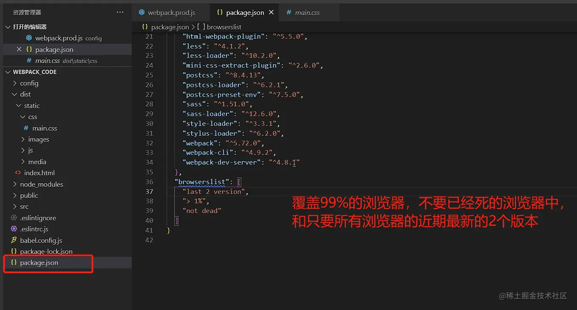This screenshot has width=577, height=310.
Task: Collapse the static folder
Action: 19,105
